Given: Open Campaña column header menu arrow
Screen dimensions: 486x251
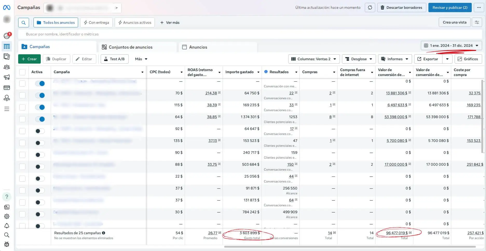Looking at the screenshot, I should (x=142, y=72).
